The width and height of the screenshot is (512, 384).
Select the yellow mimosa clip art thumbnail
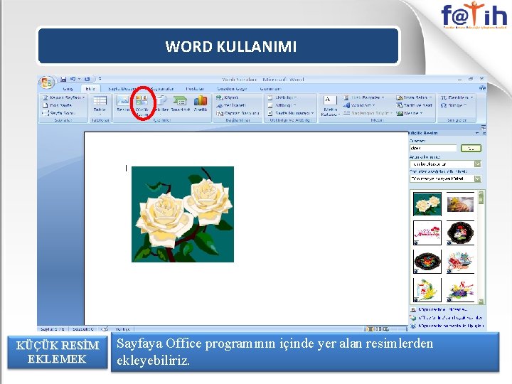tap(427, 290)
